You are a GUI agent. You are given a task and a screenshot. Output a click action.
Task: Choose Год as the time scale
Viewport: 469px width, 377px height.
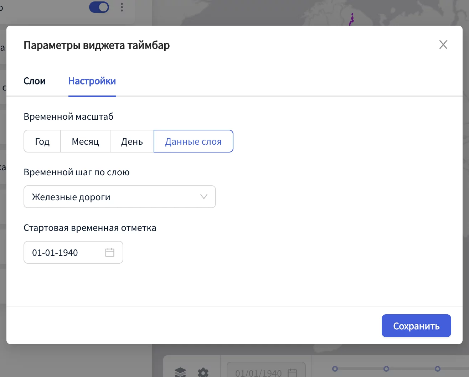[42, 141]
